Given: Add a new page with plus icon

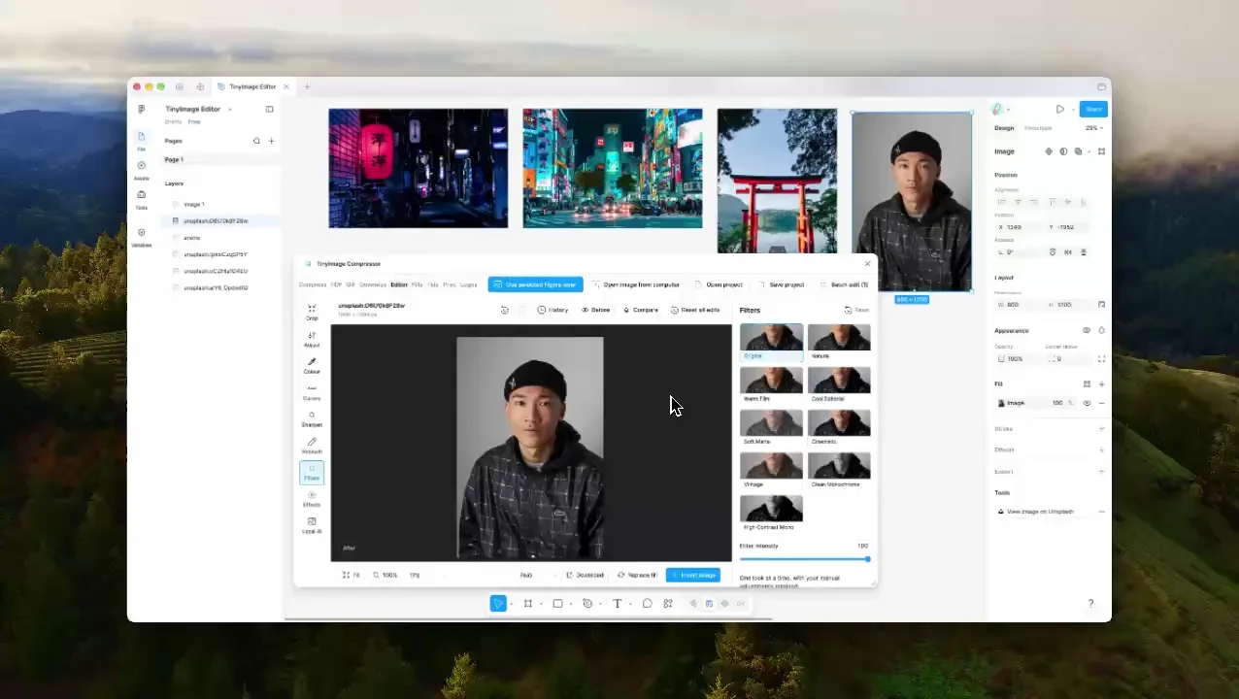Looking at the screenshot, I should click(271, 141).
